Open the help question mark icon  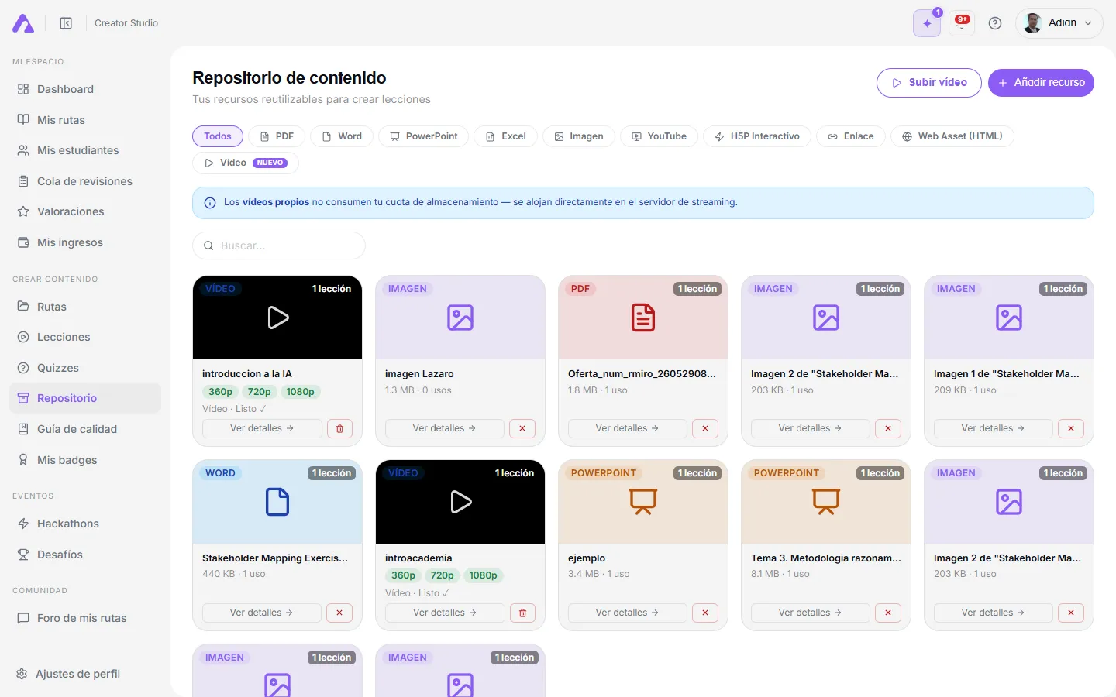coord(995,23)
